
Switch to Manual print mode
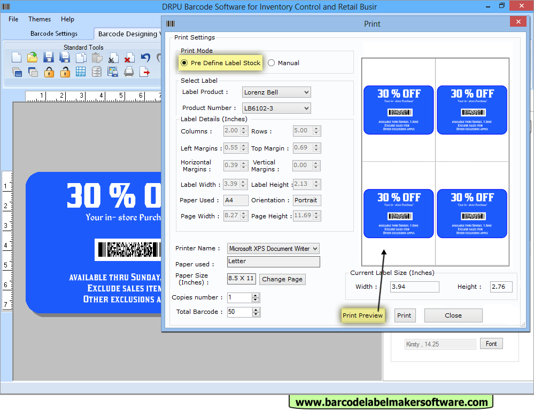tap(272, 63)
